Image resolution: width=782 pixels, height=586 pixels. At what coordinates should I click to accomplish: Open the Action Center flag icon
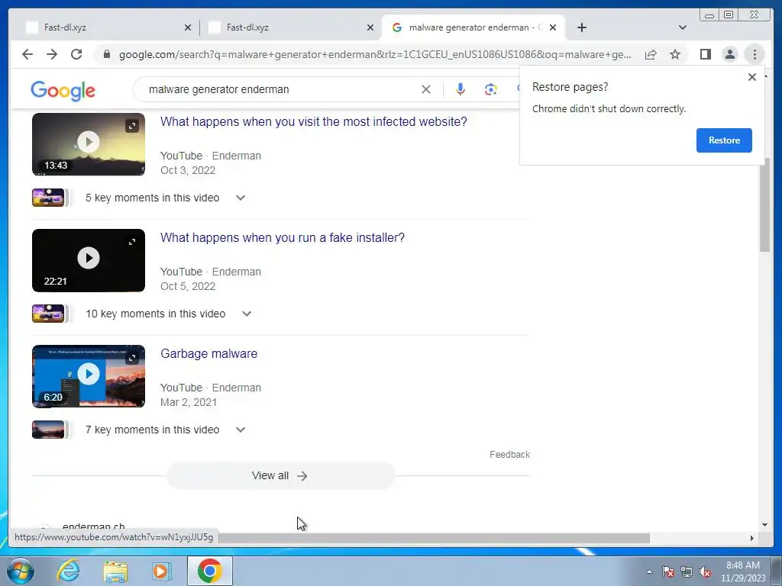point(668,572)
